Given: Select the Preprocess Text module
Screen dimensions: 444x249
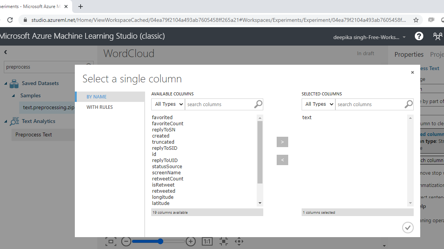Looking at the screenshot, I should pyautogui.click(x=43, y=135).
